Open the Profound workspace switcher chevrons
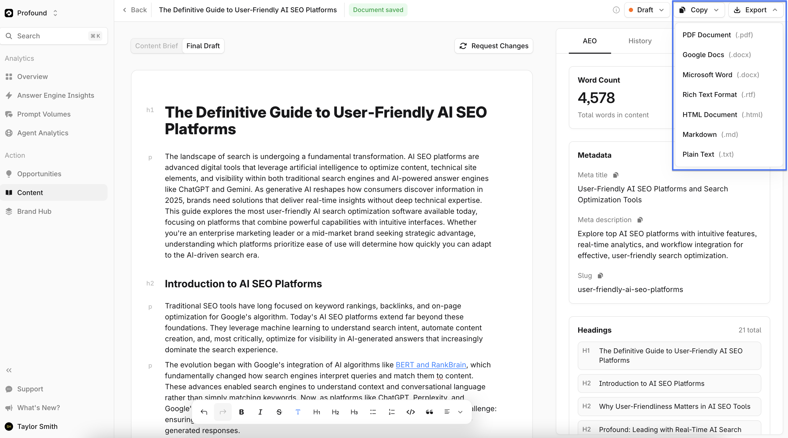 [x=55, y=13]
